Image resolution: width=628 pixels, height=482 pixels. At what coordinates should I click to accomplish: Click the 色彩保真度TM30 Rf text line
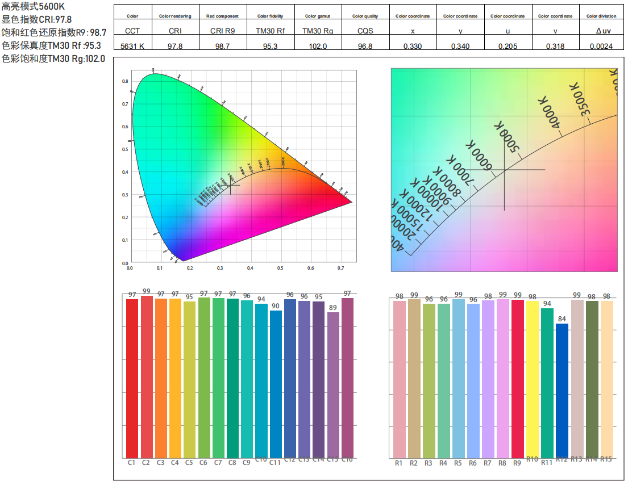(x=51, y=45)
